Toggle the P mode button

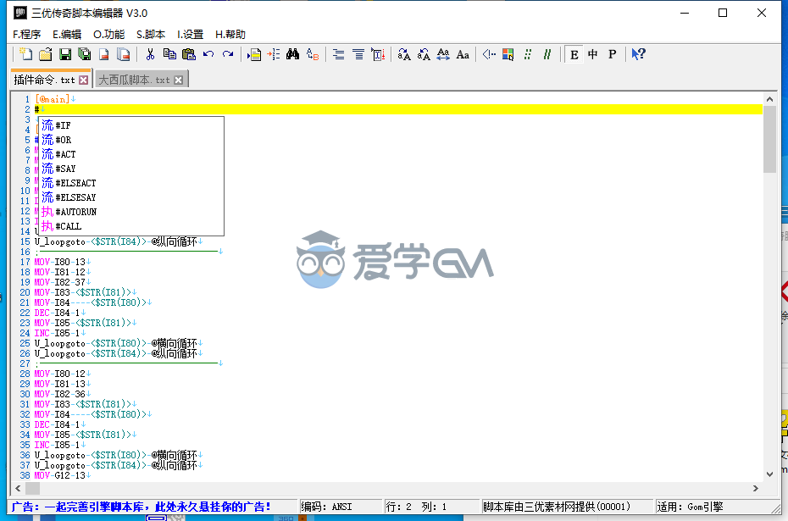tap(612, 54)
